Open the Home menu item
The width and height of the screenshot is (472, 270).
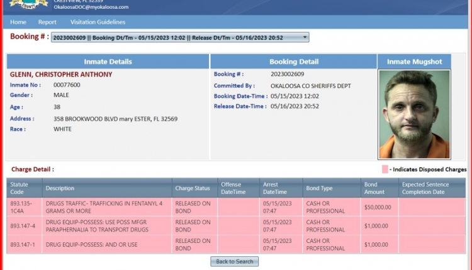(x=18, y=22)
